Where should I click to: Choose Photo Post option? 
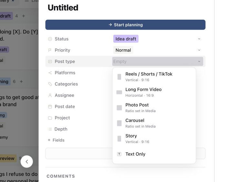(x=154, y=108)
